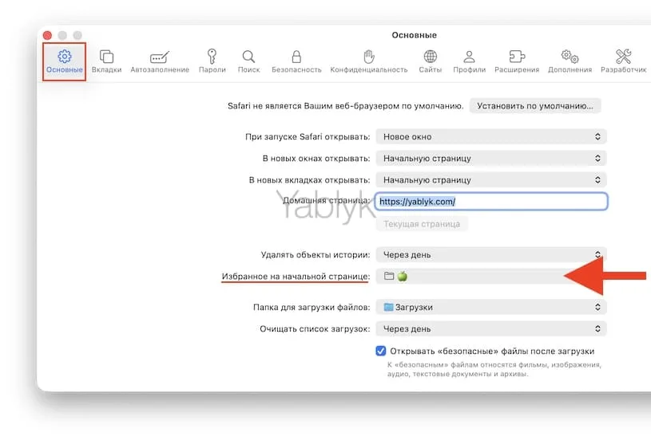Expand При запуске Safari открывать dropdown
The image size is (651, 440).
click(x=491, y=137)
